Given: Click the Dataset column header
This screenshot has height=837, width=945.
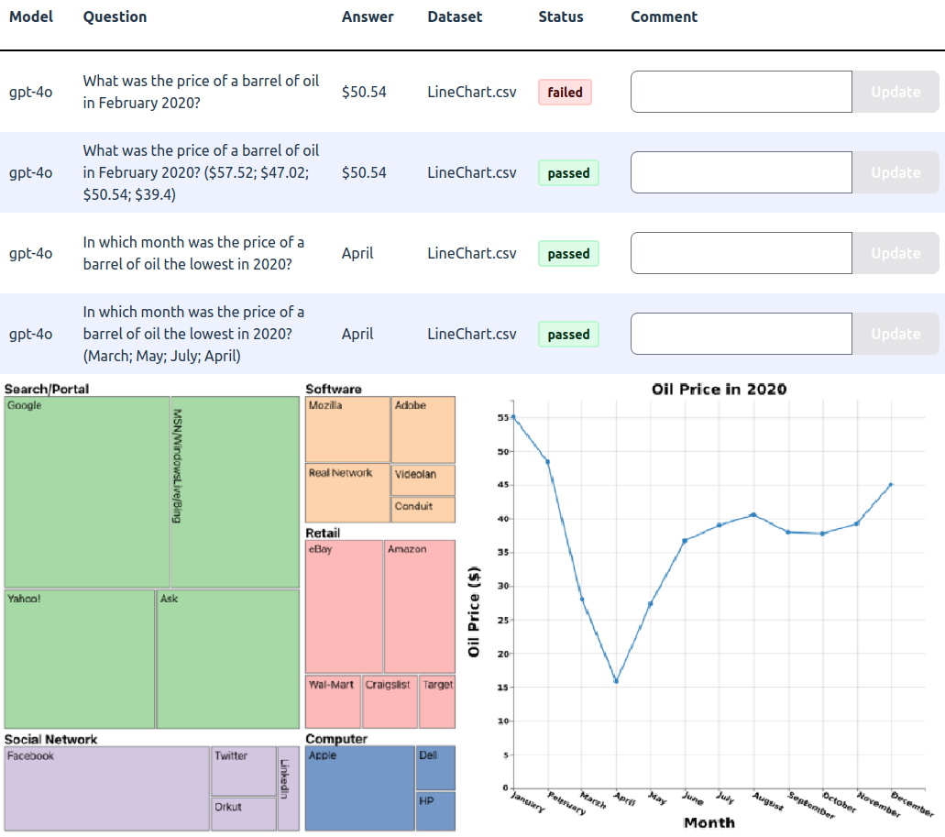Looking at the screenshot, I should tap(455, 17).
